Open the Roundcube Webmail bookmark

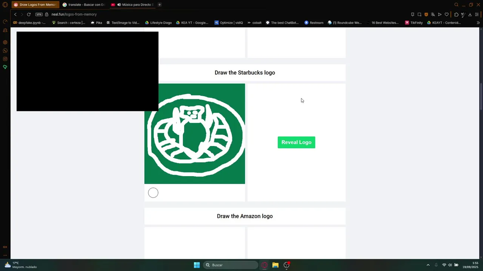(x=345, y=23)
